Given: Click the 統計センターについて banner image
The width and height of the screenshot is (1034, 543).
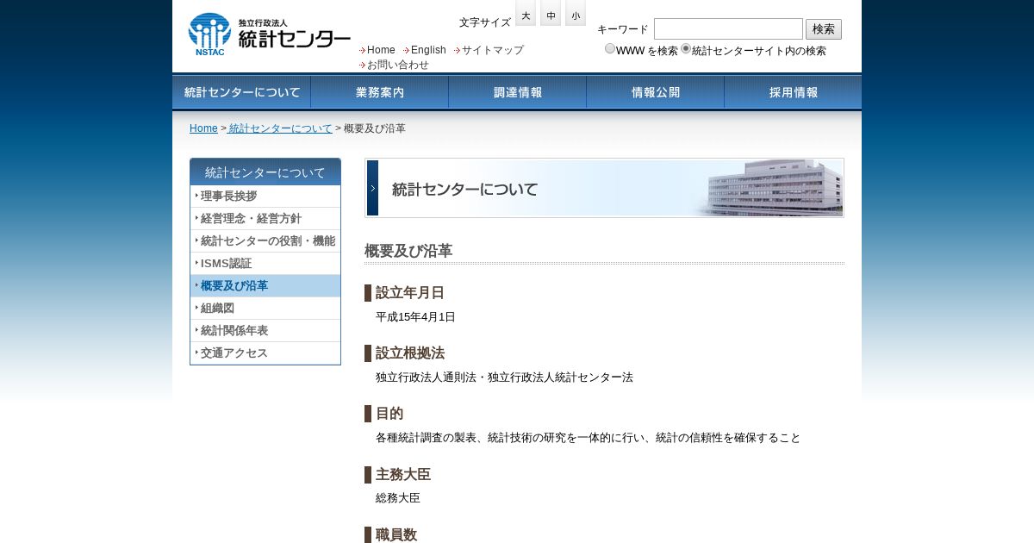Looking at the screenshot, I should (x=604, y=188).
